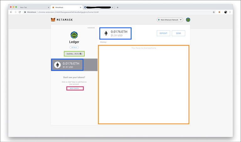Close the MetaMask tab
241x142 pixels.
point(81,8)
